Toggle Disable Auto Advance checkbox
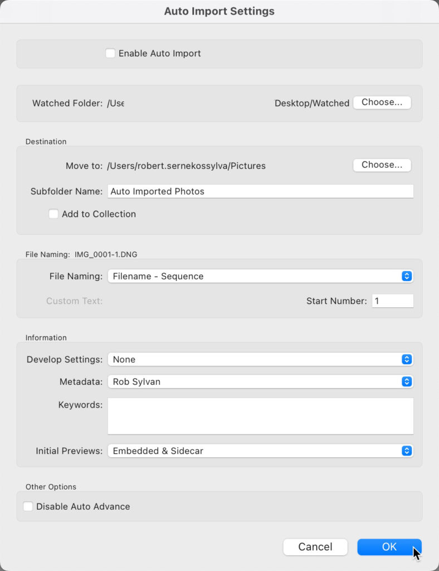The width and height of the screenshot is (439, 571). (28, 506)
